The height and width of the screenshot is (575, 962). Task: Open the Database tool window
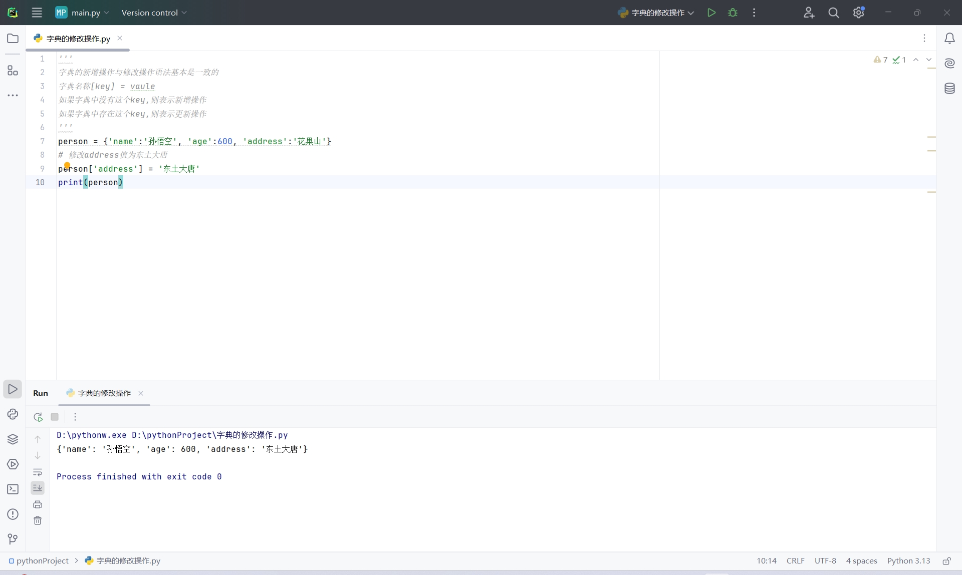pos(949,89)
